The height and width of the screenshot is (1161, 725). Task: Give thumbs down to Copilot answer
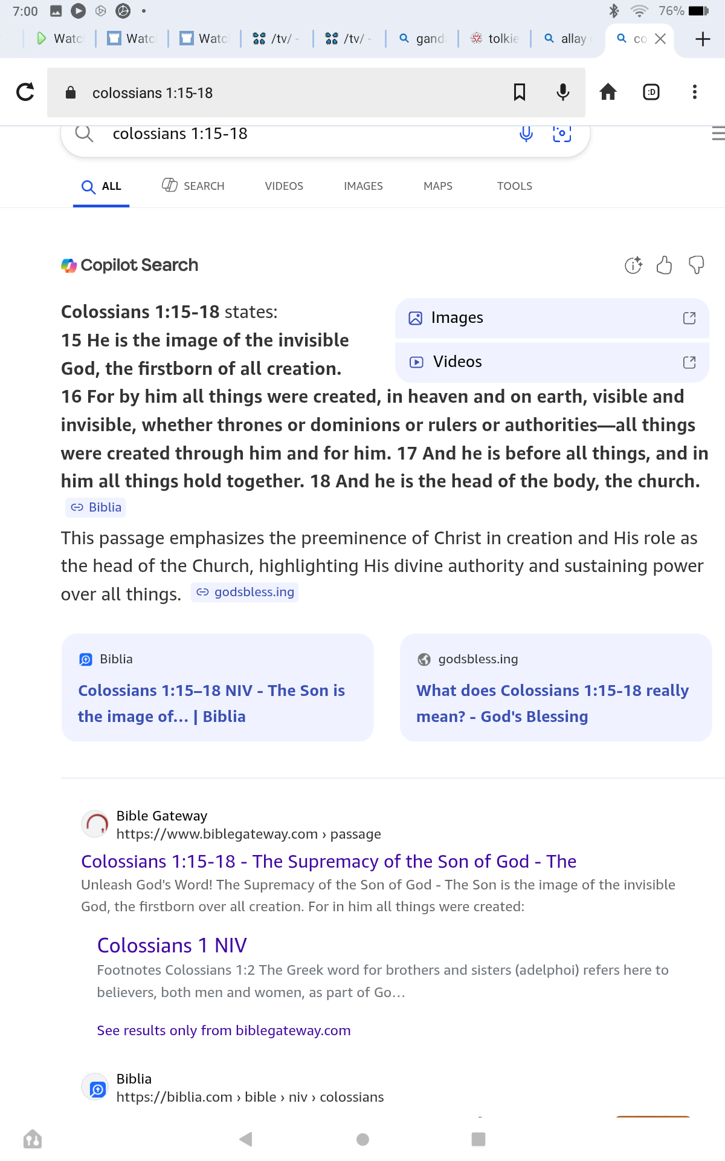pyautogui.click(x=696, y=265)
